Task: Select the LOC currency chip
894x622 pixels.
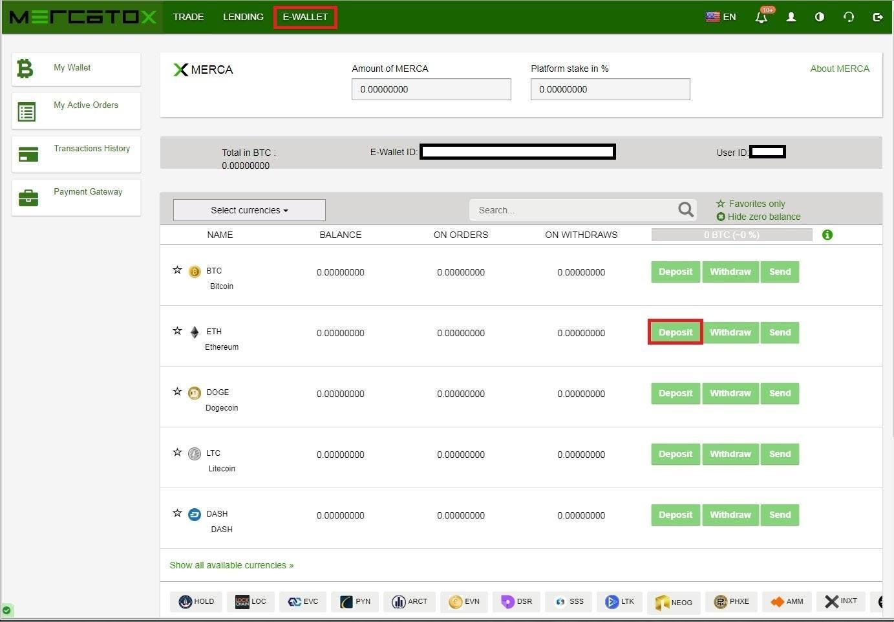Action: 251,601
